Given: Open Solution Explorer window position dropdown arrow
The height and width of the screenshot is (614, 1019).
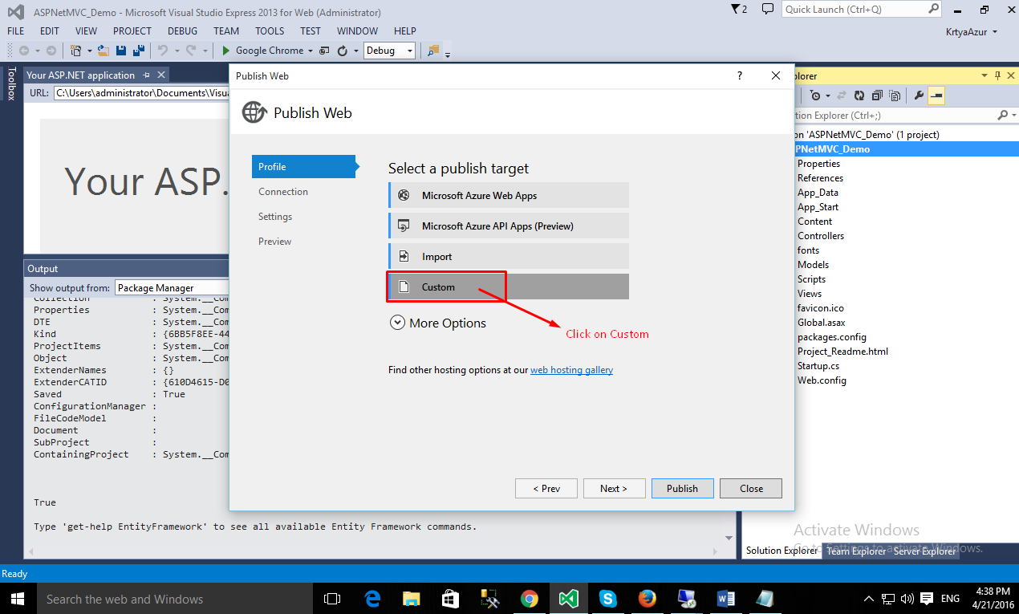Looking at the screenshot, I should point(985,75).
